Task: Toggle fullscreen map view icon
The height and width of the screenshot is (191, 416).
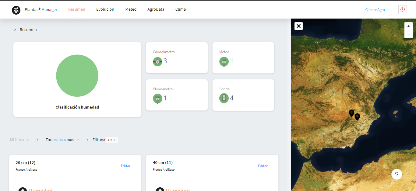Action: [299, 26]
